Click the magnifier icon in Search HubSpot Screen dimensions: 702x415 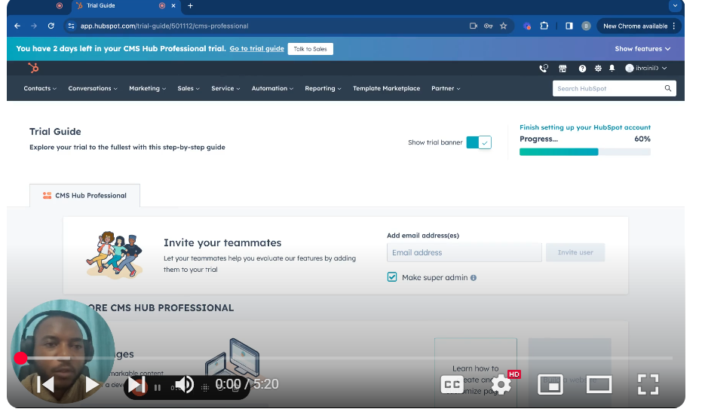pos(667,89)
